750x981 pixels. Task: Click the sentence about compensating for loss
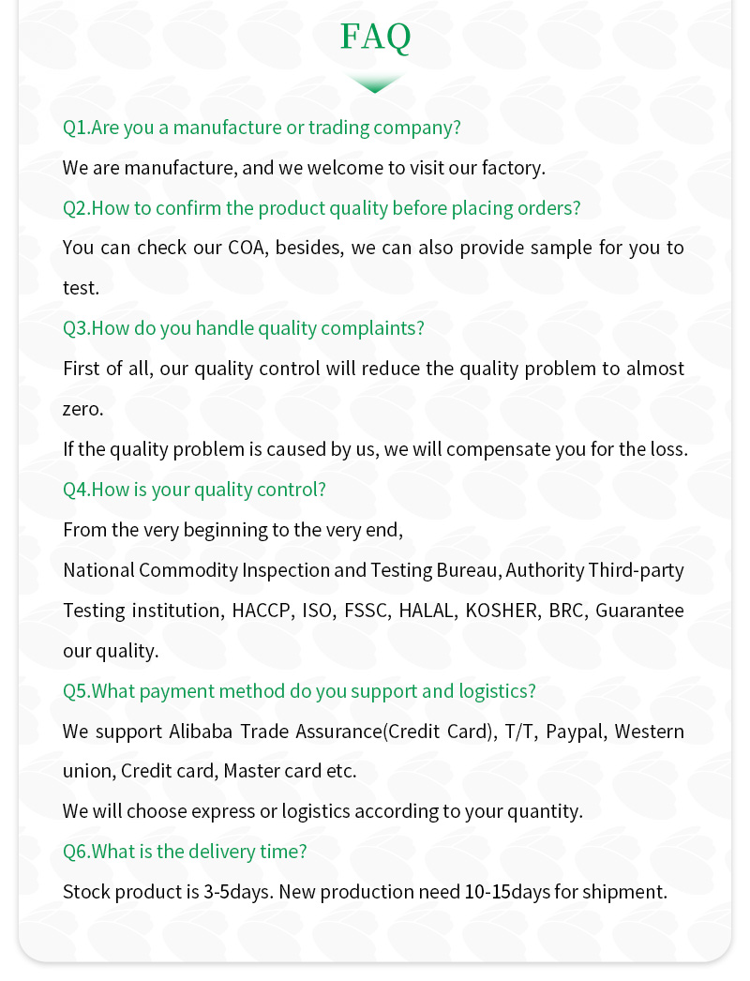tap(375, 449)
